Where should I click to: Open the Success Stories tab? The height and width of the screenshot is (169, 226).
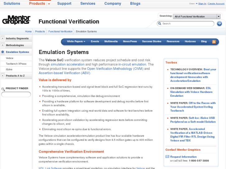pyautogui.click(x=152, y=42)
